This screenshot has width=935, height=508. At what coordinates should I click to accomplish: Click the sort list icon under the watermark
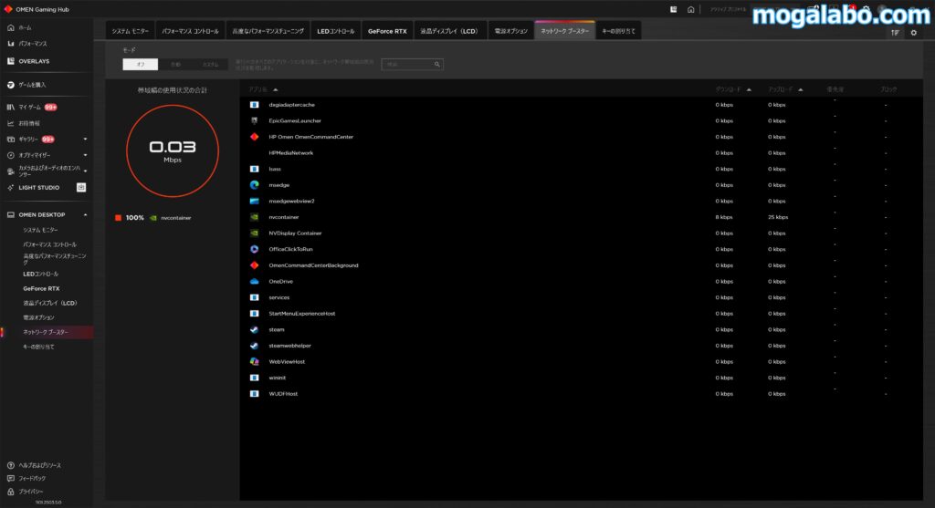pyautogui.click(x=895, y=33)
